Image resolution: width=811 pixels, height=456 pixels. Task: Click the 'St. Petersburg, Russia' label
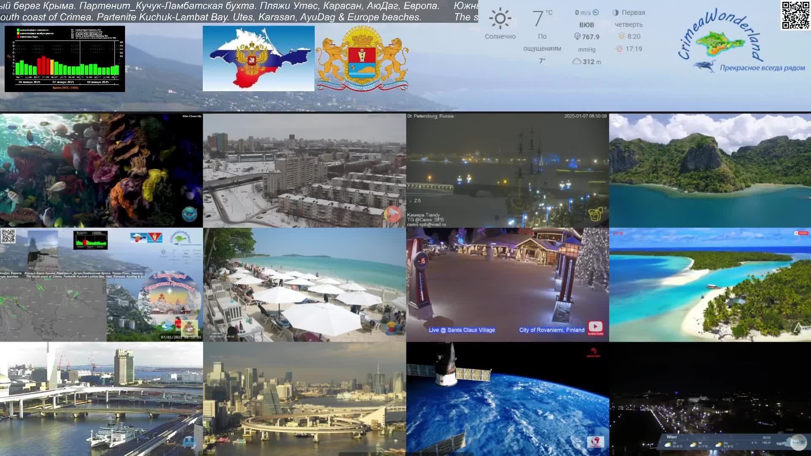[430, 116]
